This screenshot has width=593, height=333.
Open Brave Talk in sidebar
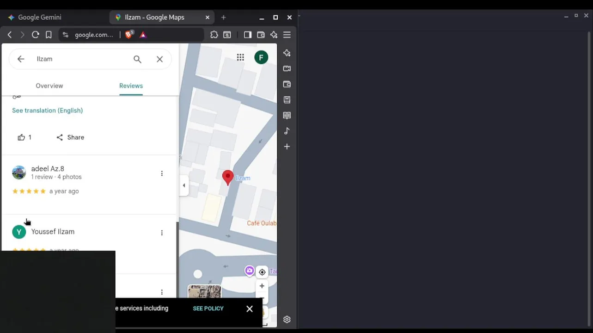(x=287, y=68)
